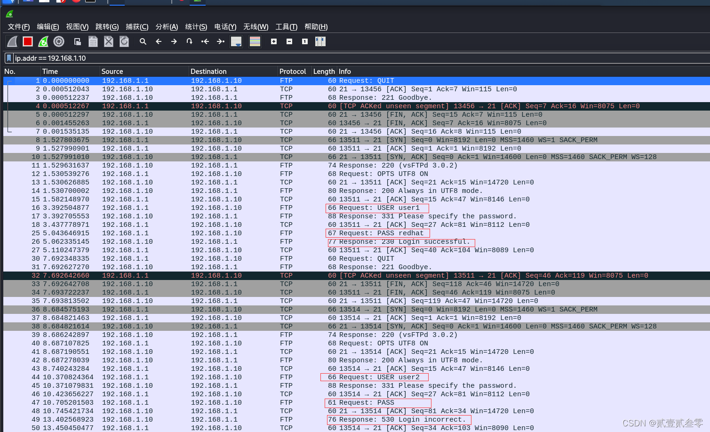Click the start capture shark fin icon
Screen dimensions: 710x432
point(12,41)
